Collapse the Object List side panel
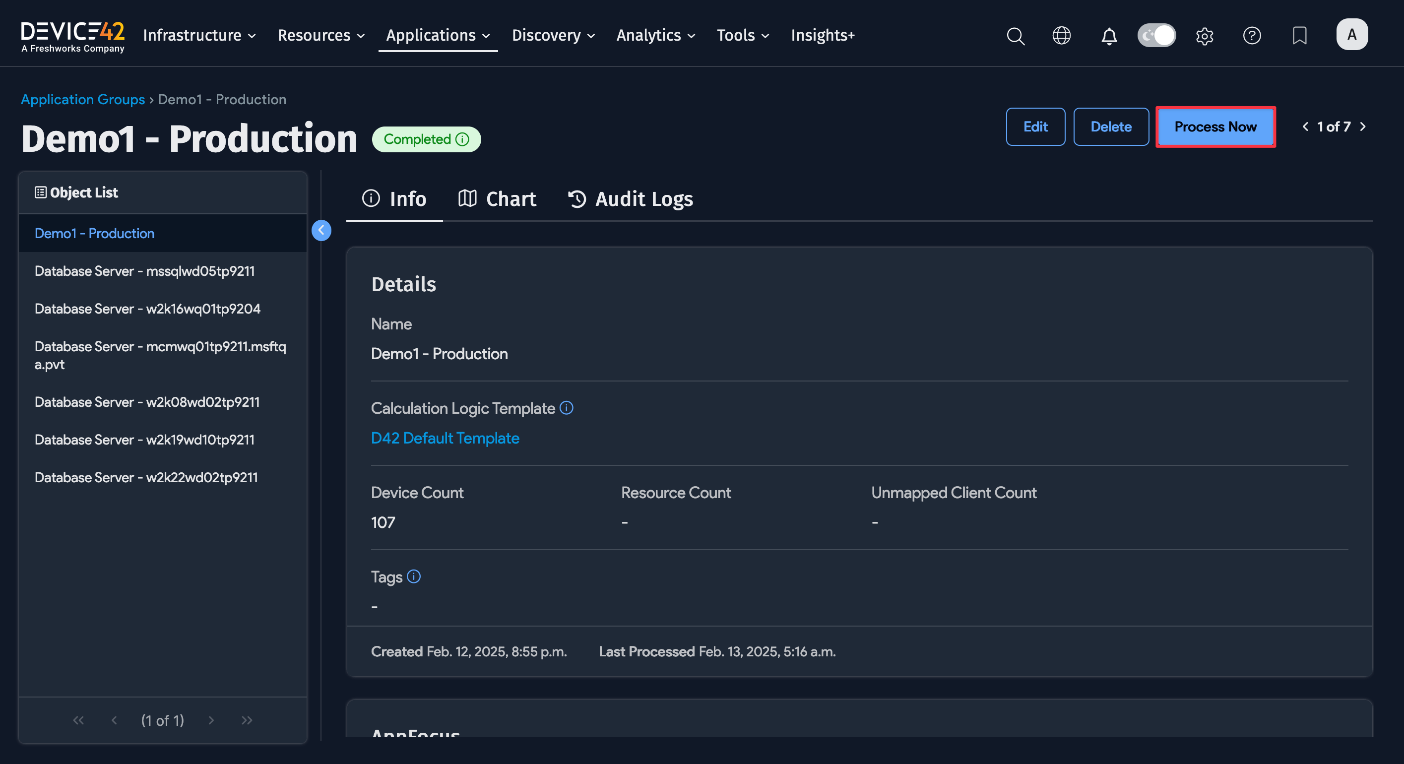 click(x=321, y=231)
